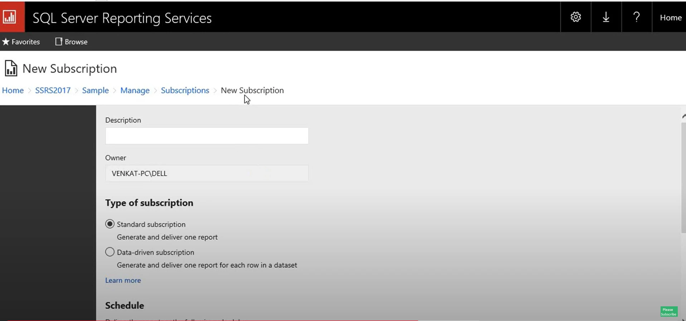The height and width of the screenshot is (321, 686).
Task: Go to Home in the breadcrumb
Action: click(x=13, y=91)
